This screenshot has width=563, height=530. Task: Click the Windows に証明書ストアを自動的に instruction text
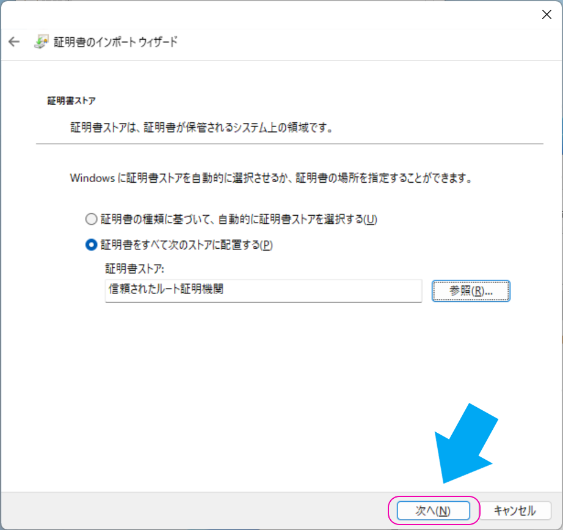click(x=271, y=178)
